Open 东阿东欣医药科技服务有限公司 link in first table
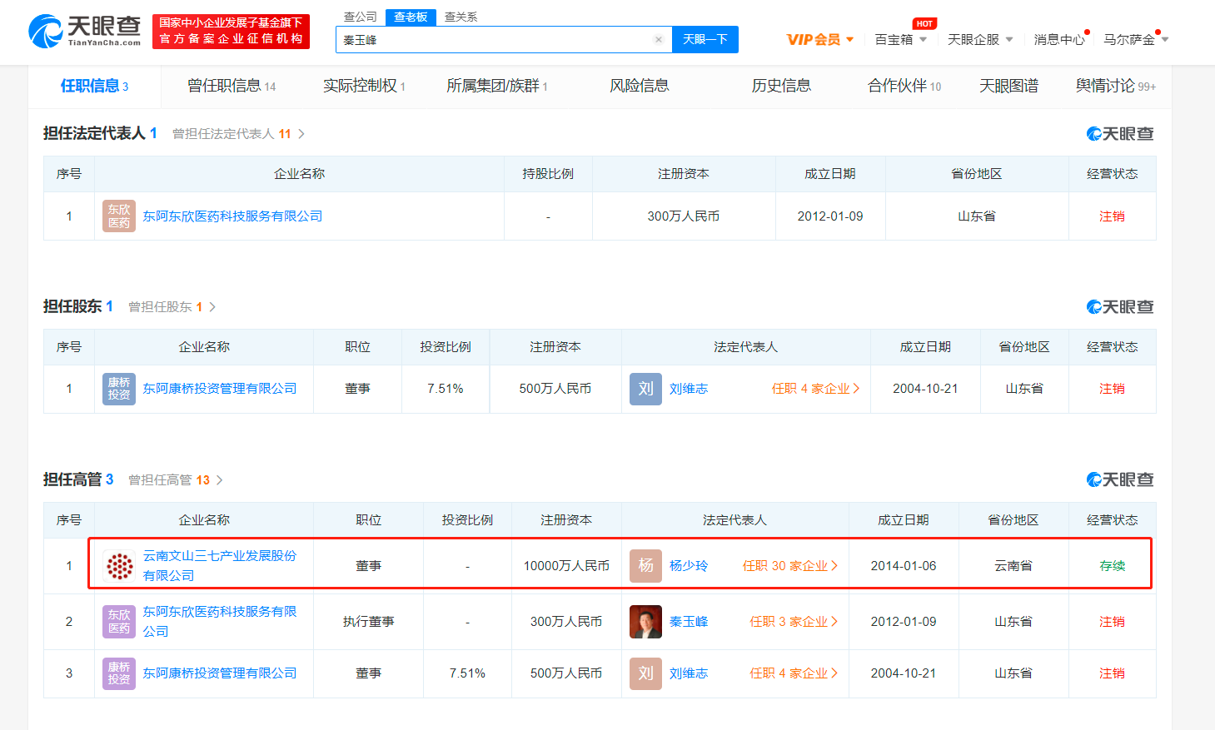Viewport: 1215px width, 730px height. [x=232, y=216]
